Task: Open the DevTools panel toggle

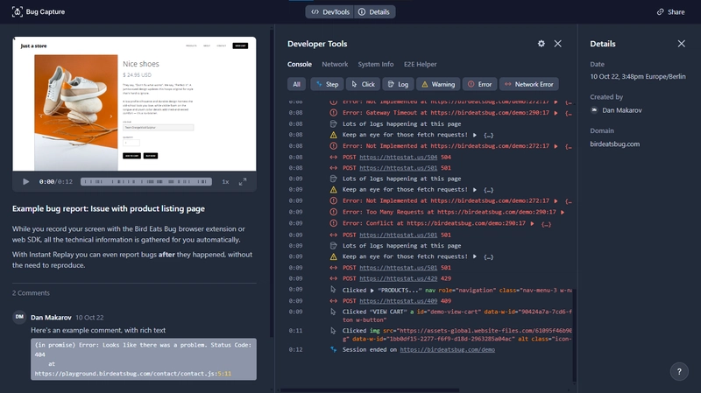Action: point(330,12)
